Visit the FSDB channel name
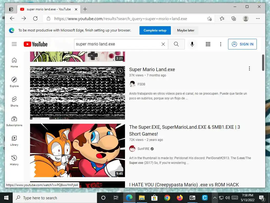 141,84
